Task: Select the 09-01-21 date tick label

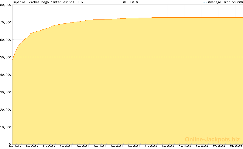Action: click(x=66, y=146)
